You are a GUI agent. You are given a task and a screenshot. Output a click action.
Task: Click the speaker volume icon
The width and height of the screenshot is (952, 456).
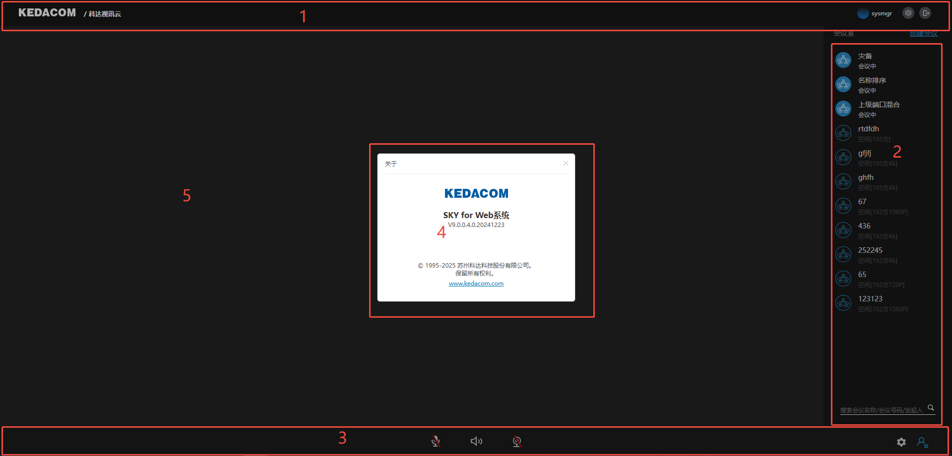476,441
